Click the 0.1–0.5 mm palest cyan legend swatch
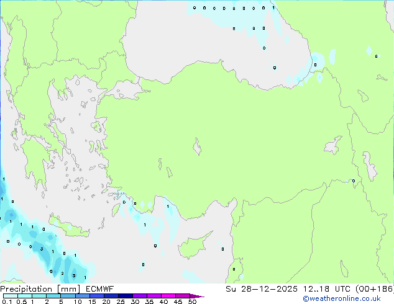This screenshot has width=394, height=304. click(x=11, y=296)
